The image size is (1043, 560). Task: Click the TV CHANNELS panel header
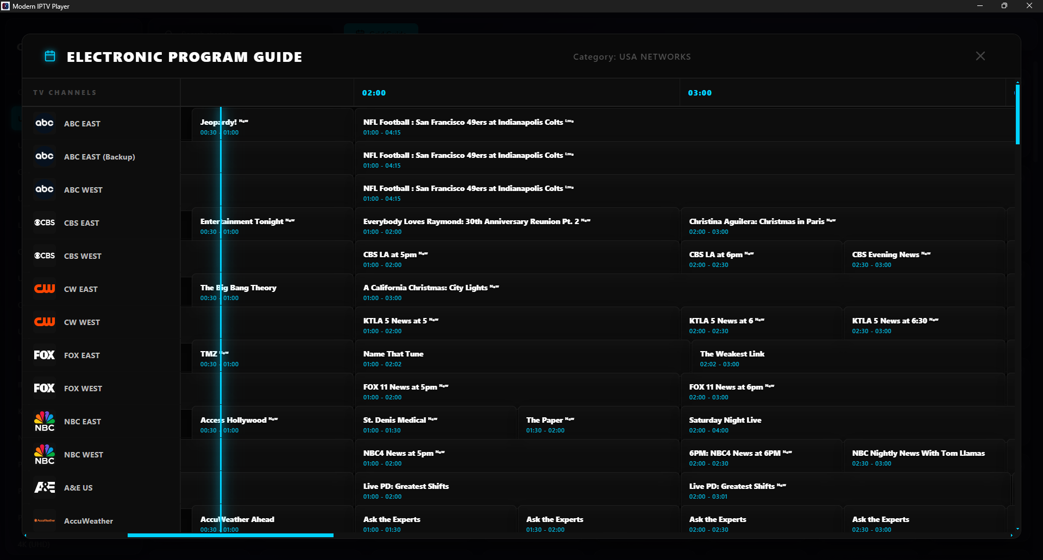[65, 92]
